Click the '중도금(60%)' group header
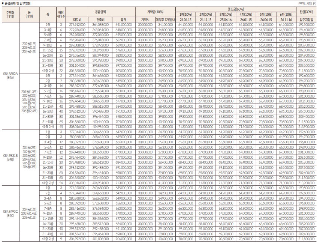 click(x=236, y=9)
